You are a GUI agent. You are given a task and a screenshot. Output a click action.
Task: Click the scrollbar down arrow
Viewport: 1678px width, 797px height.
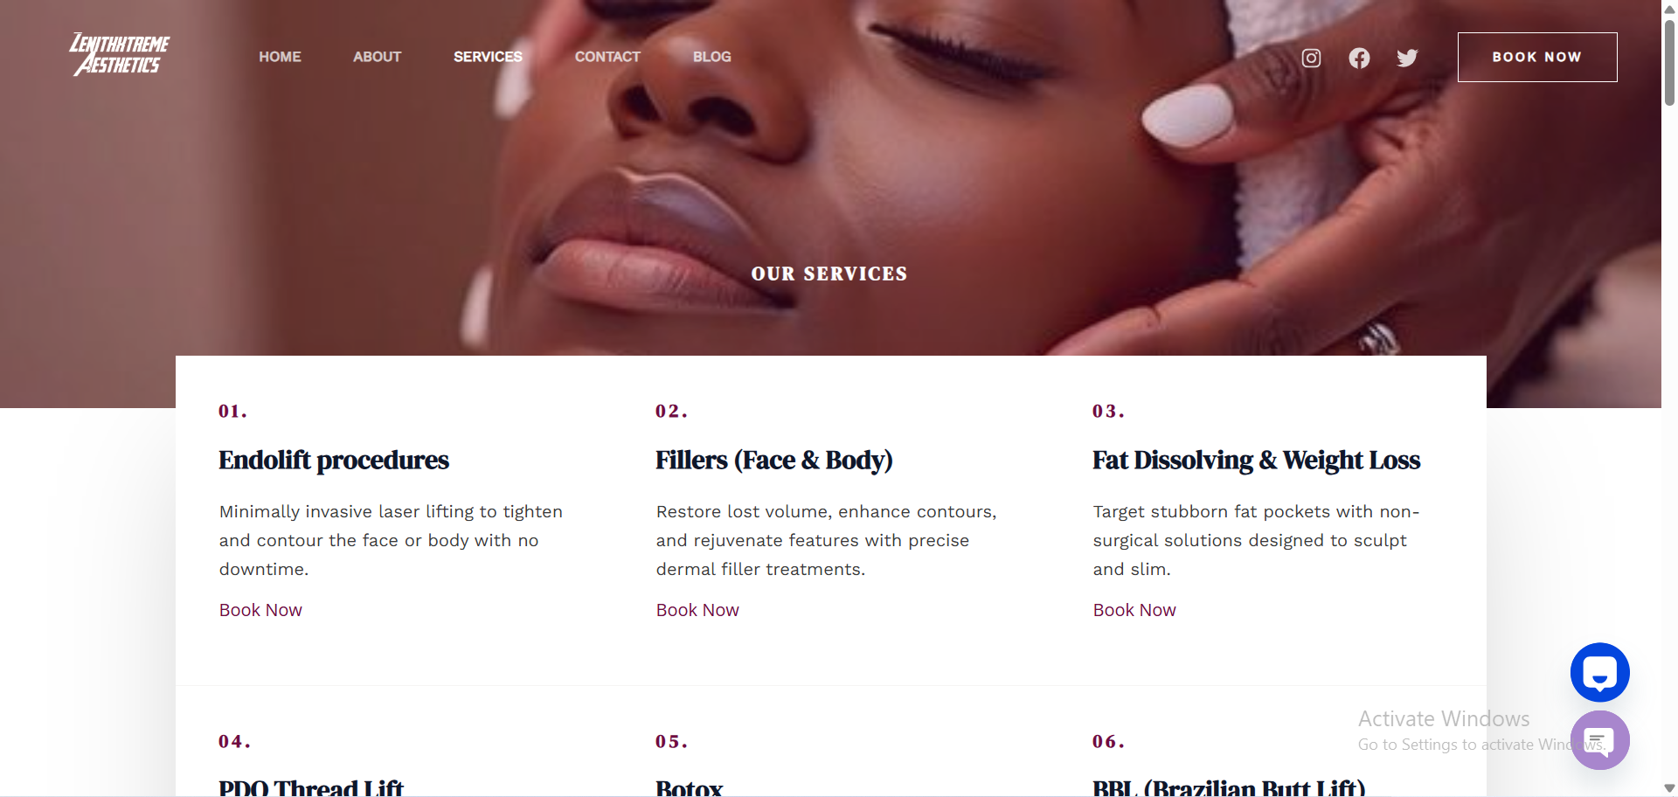point(1669,788)
